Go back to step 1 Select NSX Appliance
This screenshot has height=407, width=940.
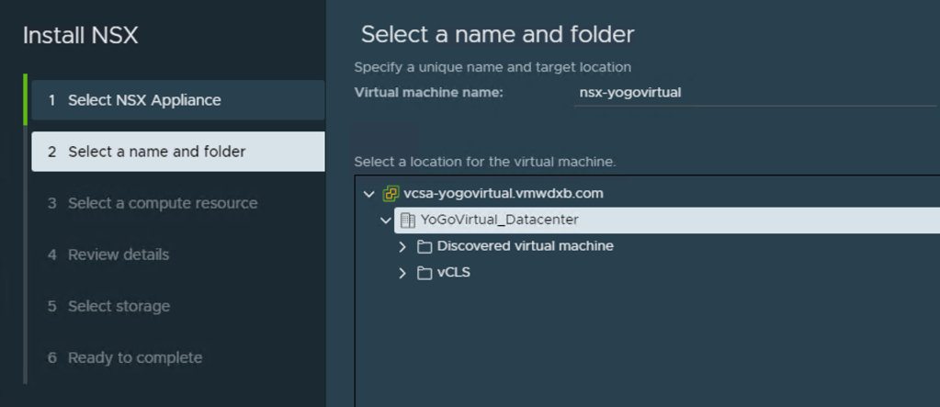tap(144, 100)
